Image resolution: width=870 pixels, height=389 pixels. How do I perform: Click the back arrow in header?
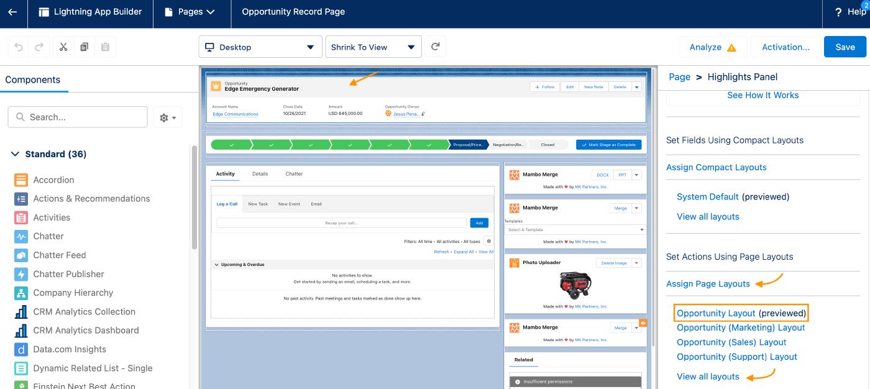pyautogui.click(x=12, y=12)
